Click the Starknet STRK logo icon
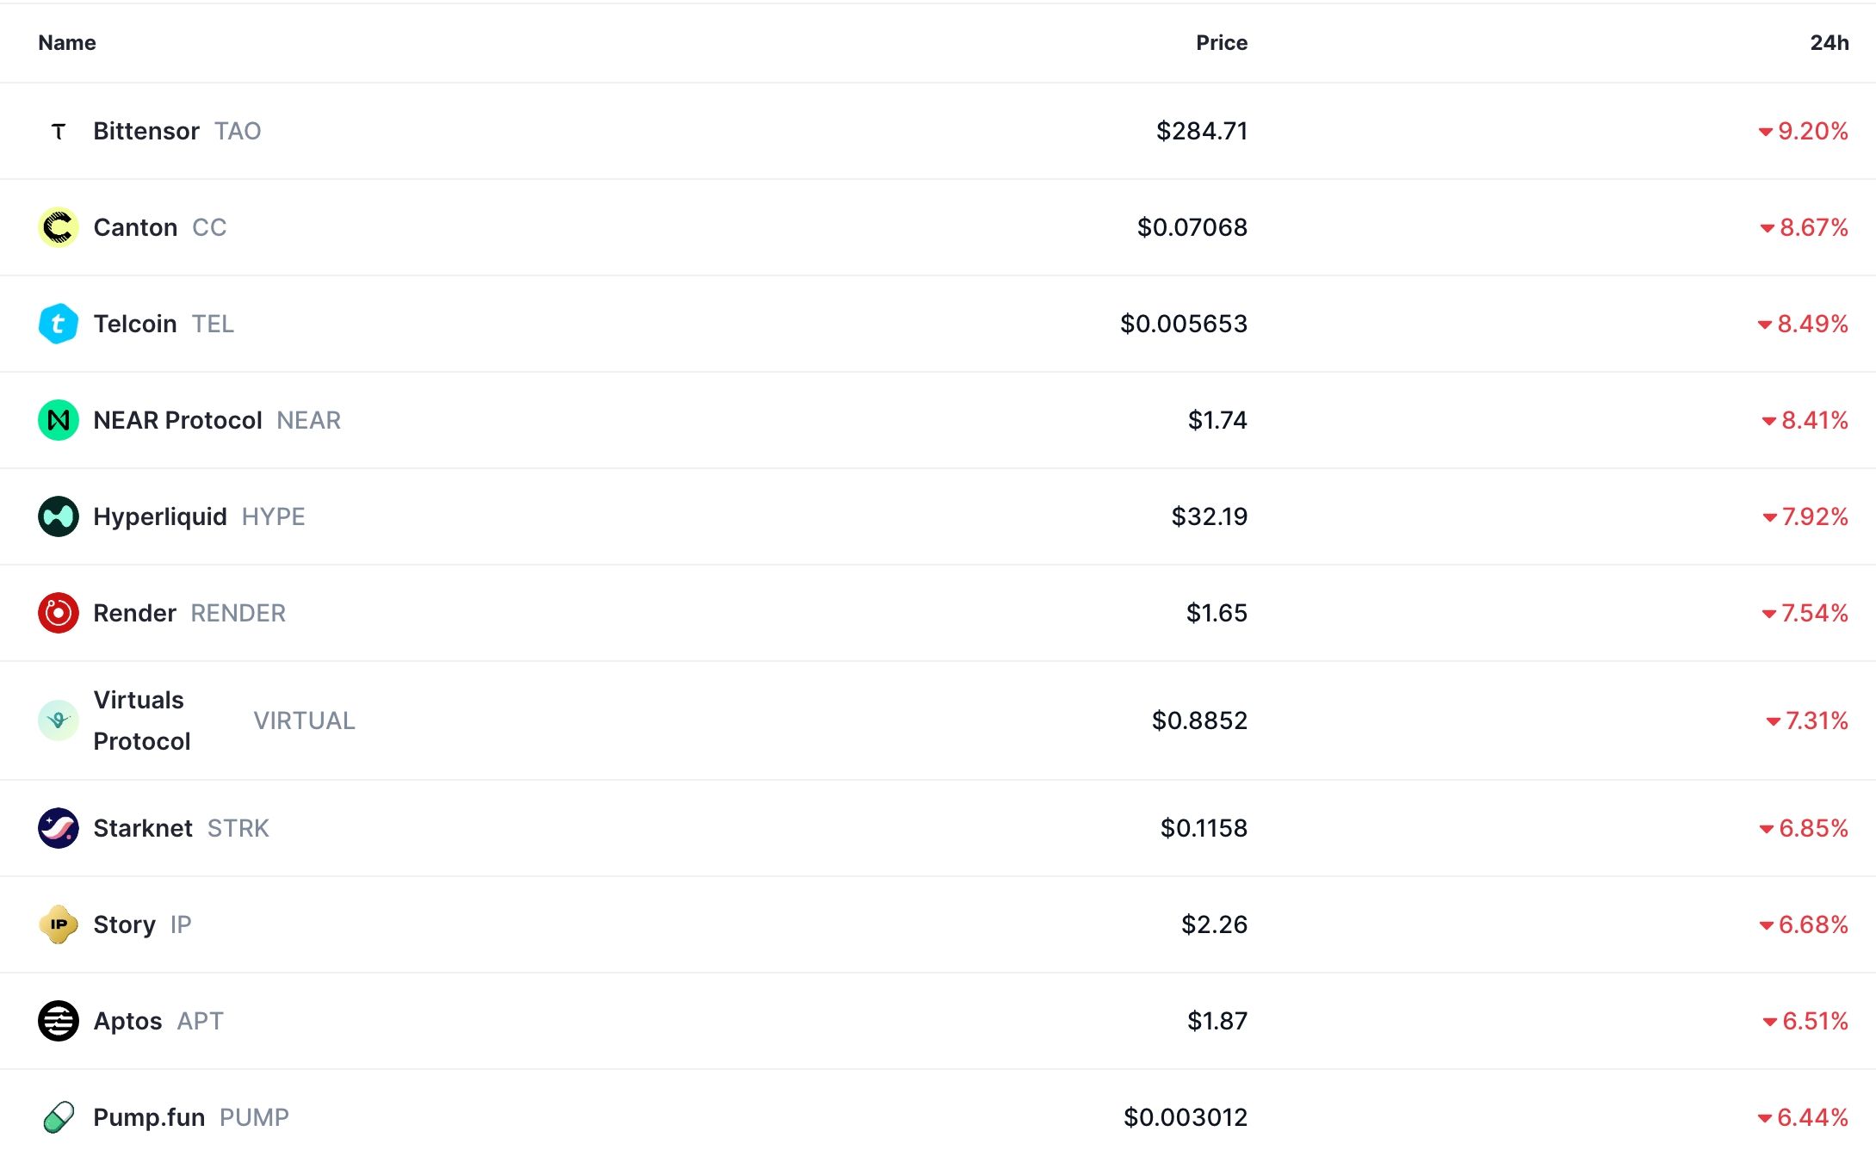The height and width of the screenshot is (1156, 1876). pyautogui.click(x=58, y=828)
